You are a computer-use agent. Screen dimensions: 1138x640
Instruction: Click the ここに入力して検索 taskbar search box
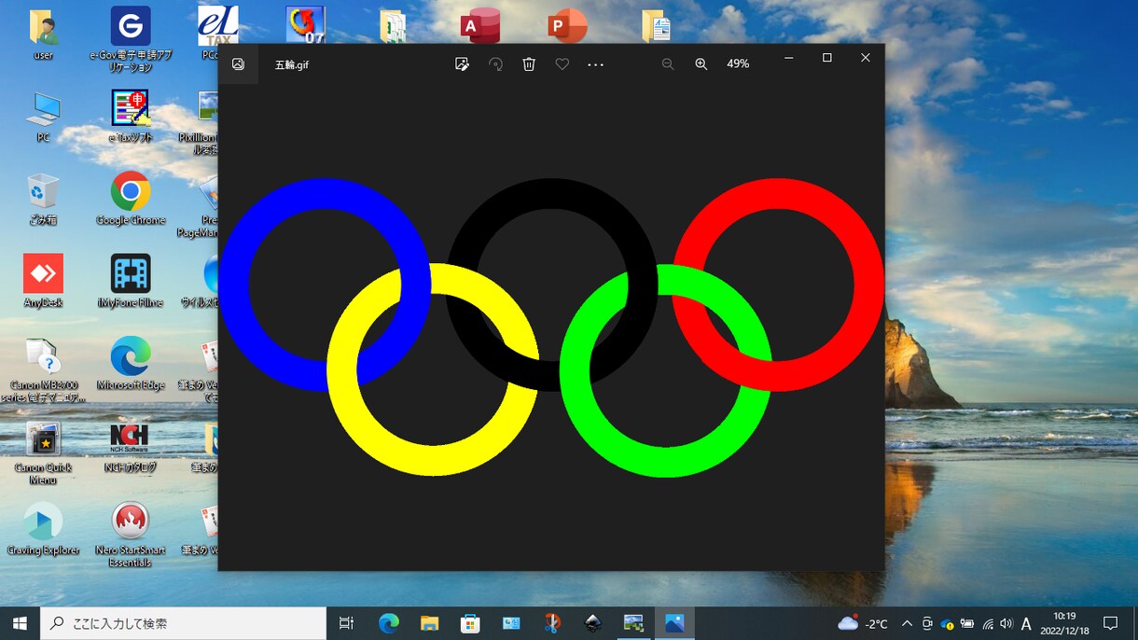[183, 623]
